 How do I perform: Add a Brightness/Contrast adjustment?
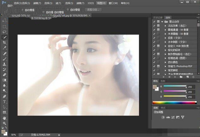tap(163, 117)
